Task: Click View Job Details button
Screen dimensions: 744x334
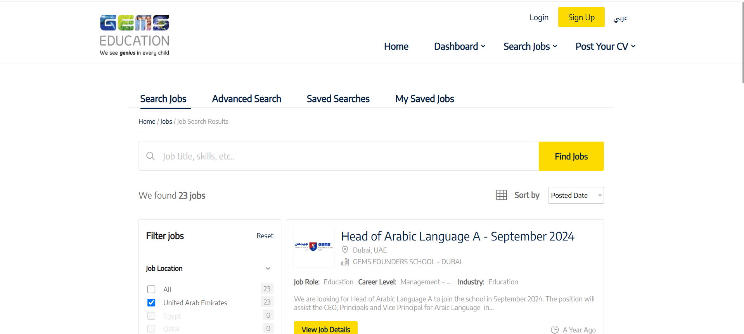Action: tap(326, 329)
